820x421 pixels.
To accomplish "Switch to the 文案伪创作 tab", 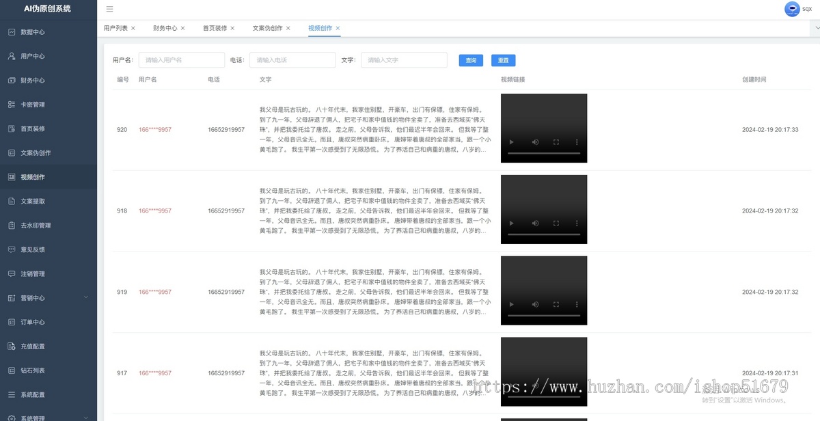I will pos(267,28).
